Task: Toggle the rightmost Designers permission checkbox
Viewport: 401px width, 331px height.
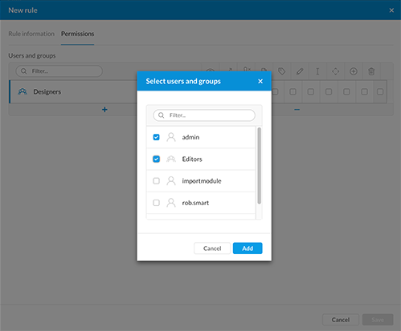Action: click(380, 92)
